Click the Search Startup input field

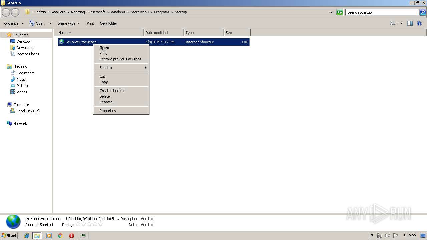[382, 12]
